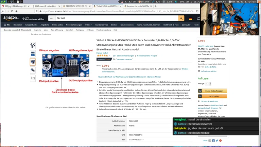Select workspace 2 in the top bar
The width and height of the screenshot is (261, 147).
[x=8, y=2]
